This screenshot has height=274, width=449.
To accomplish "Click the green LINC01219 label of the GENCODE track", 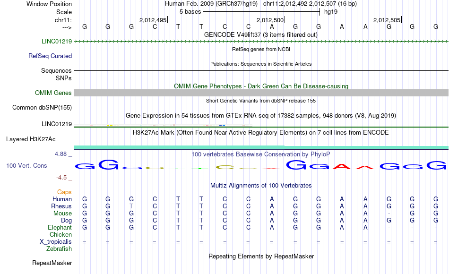I will click(57, 41).
